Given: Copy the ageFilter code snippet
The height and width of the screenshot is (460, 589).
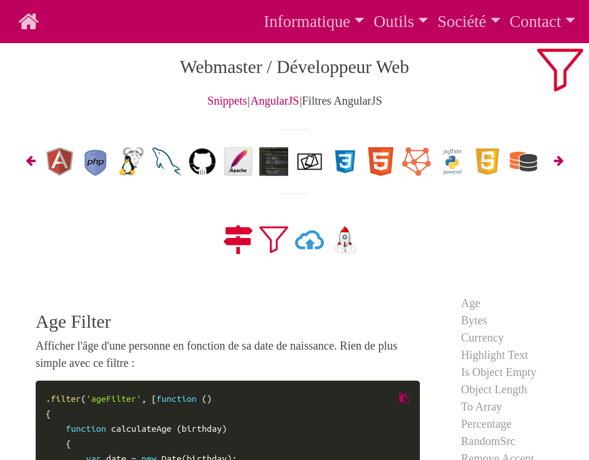Looking at the screenshot, I should pos(404,398).
